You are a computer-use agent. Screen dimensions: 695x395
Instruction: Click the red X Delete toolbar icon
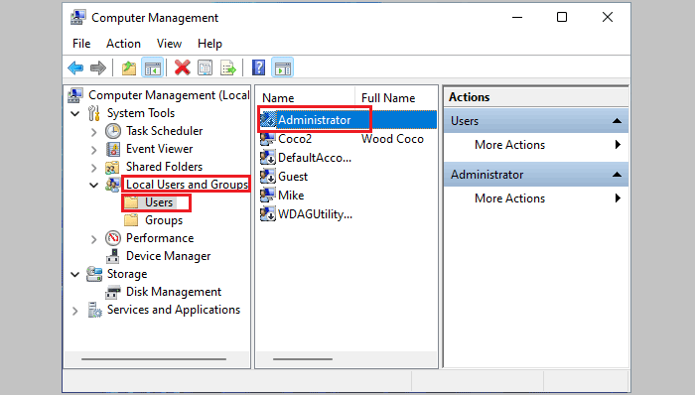point(182,67)
